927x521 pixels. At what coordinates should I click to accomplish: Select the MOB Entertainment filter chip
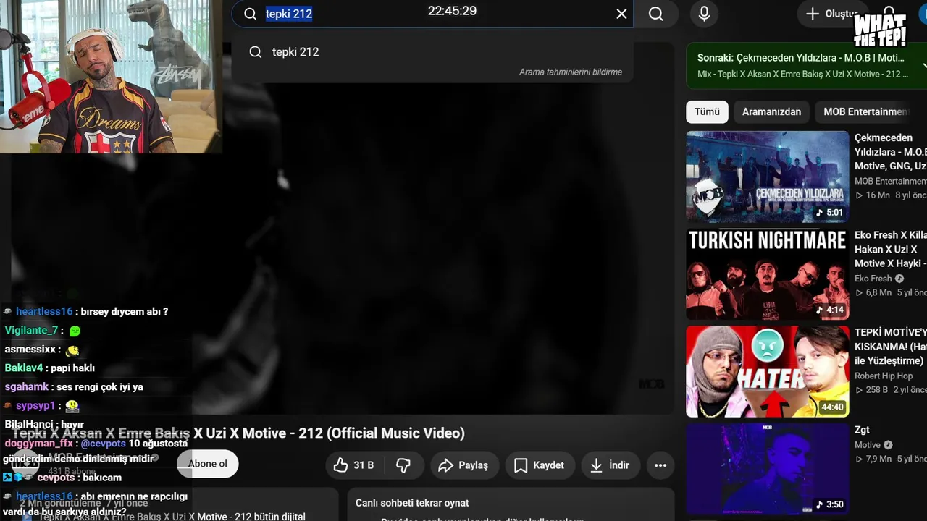tap(865, 112)
